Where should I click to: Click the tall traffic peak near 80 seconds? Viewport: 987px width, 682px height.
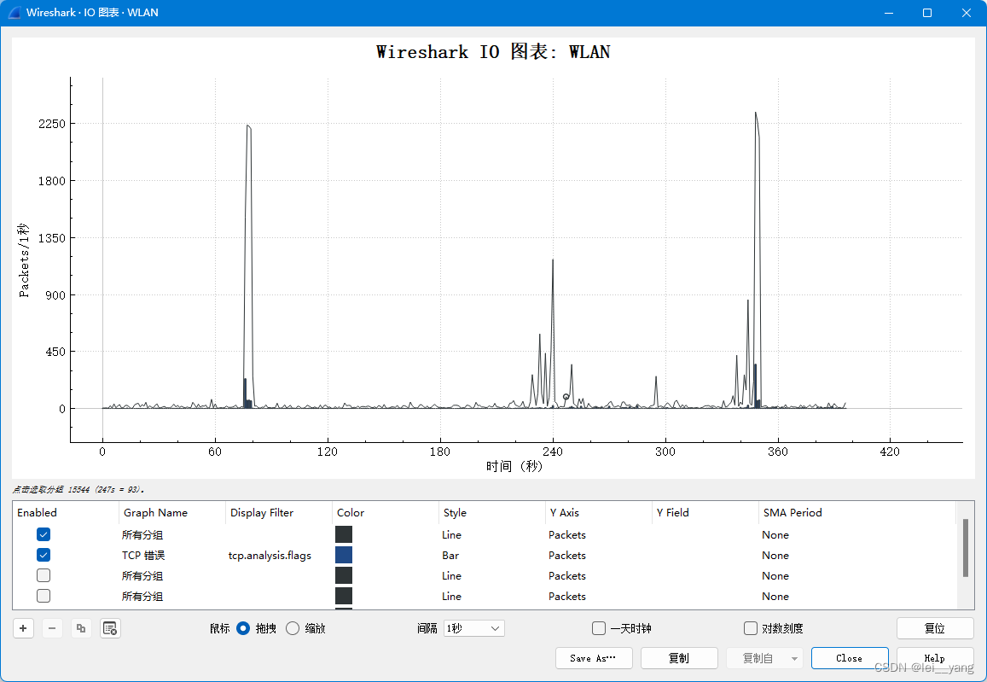coord(248,265)
